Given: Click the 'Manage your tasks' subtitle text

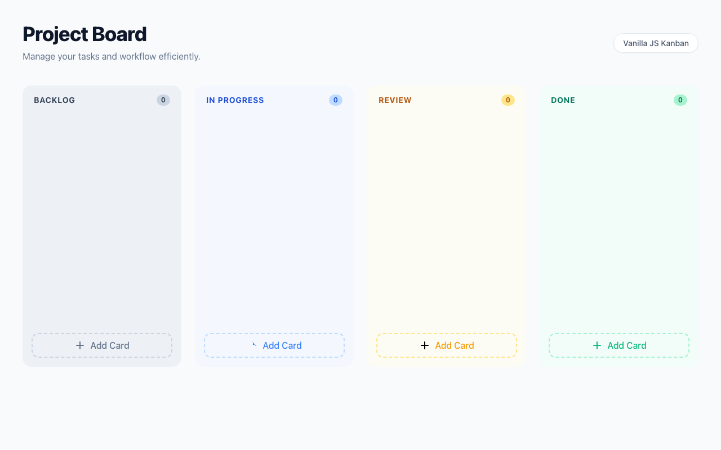Looking at the screenshot, I should (112, 56).
